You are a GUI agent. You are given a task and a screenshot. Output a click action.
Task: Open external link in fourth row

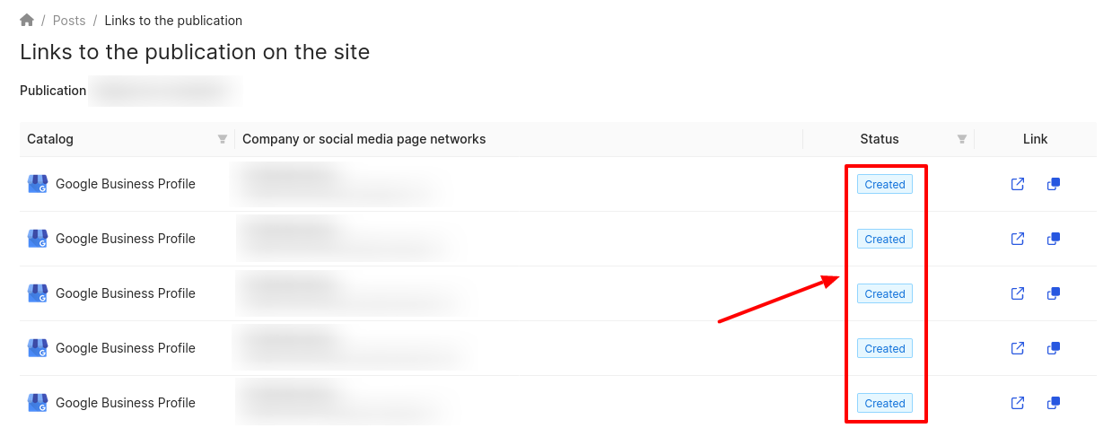pyautogui.click(x=1018, y=348)
